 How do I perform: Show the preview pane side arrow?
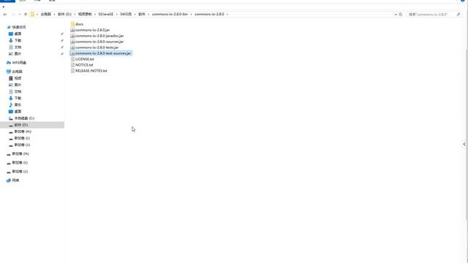pyautogui.click(x=464, y=145)
